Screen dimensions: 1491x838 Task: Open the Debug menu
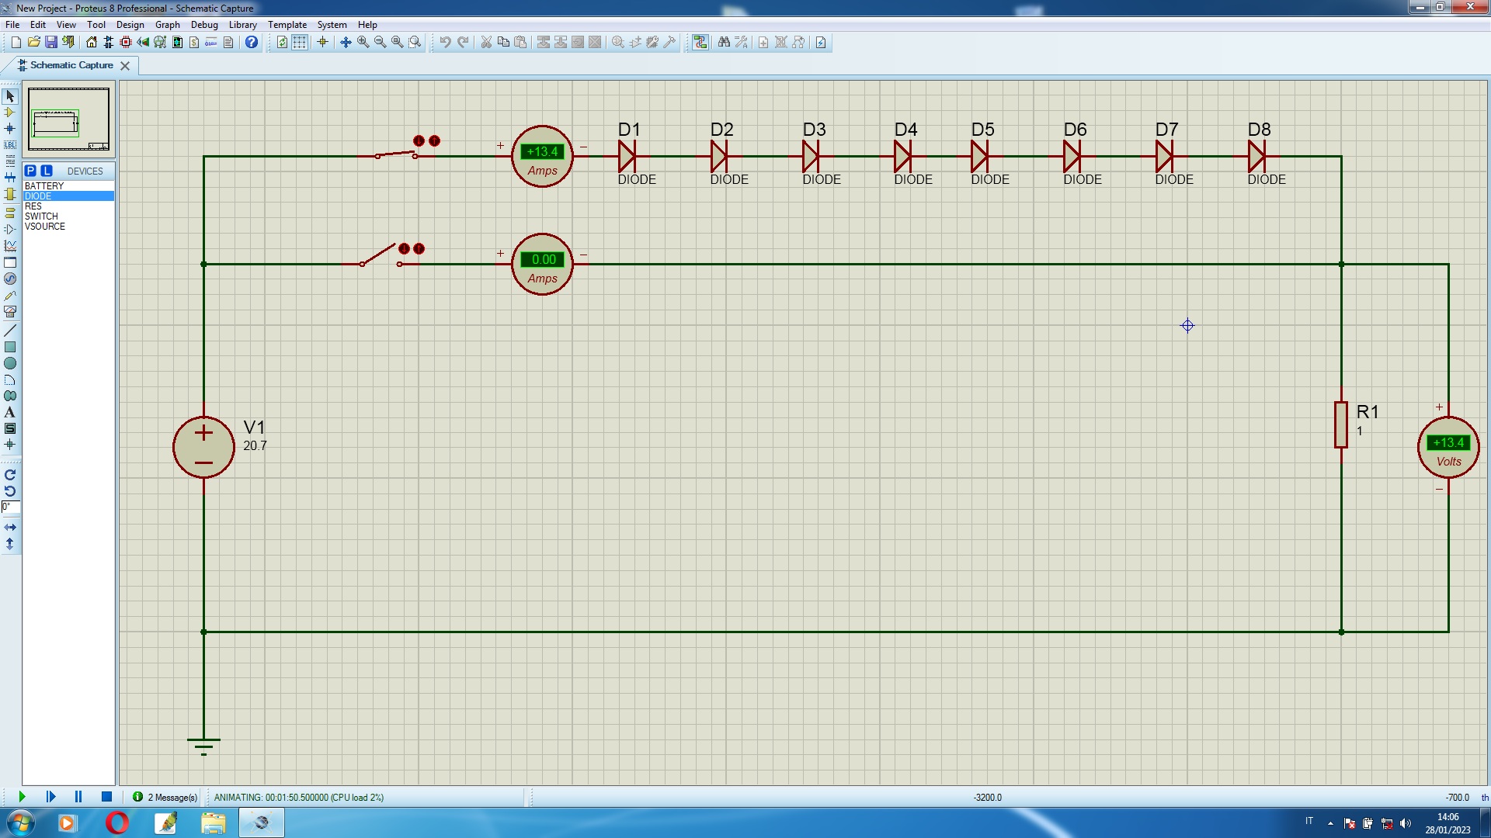[x=204, y=25]
